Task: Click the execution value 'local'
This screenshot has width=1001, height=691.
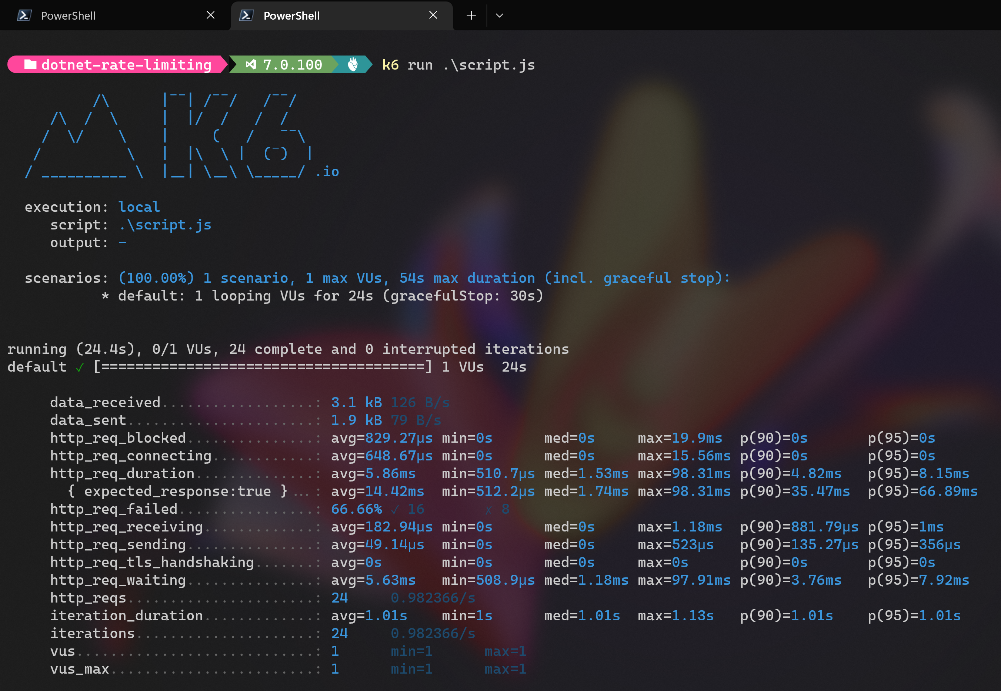Action: 139,207
